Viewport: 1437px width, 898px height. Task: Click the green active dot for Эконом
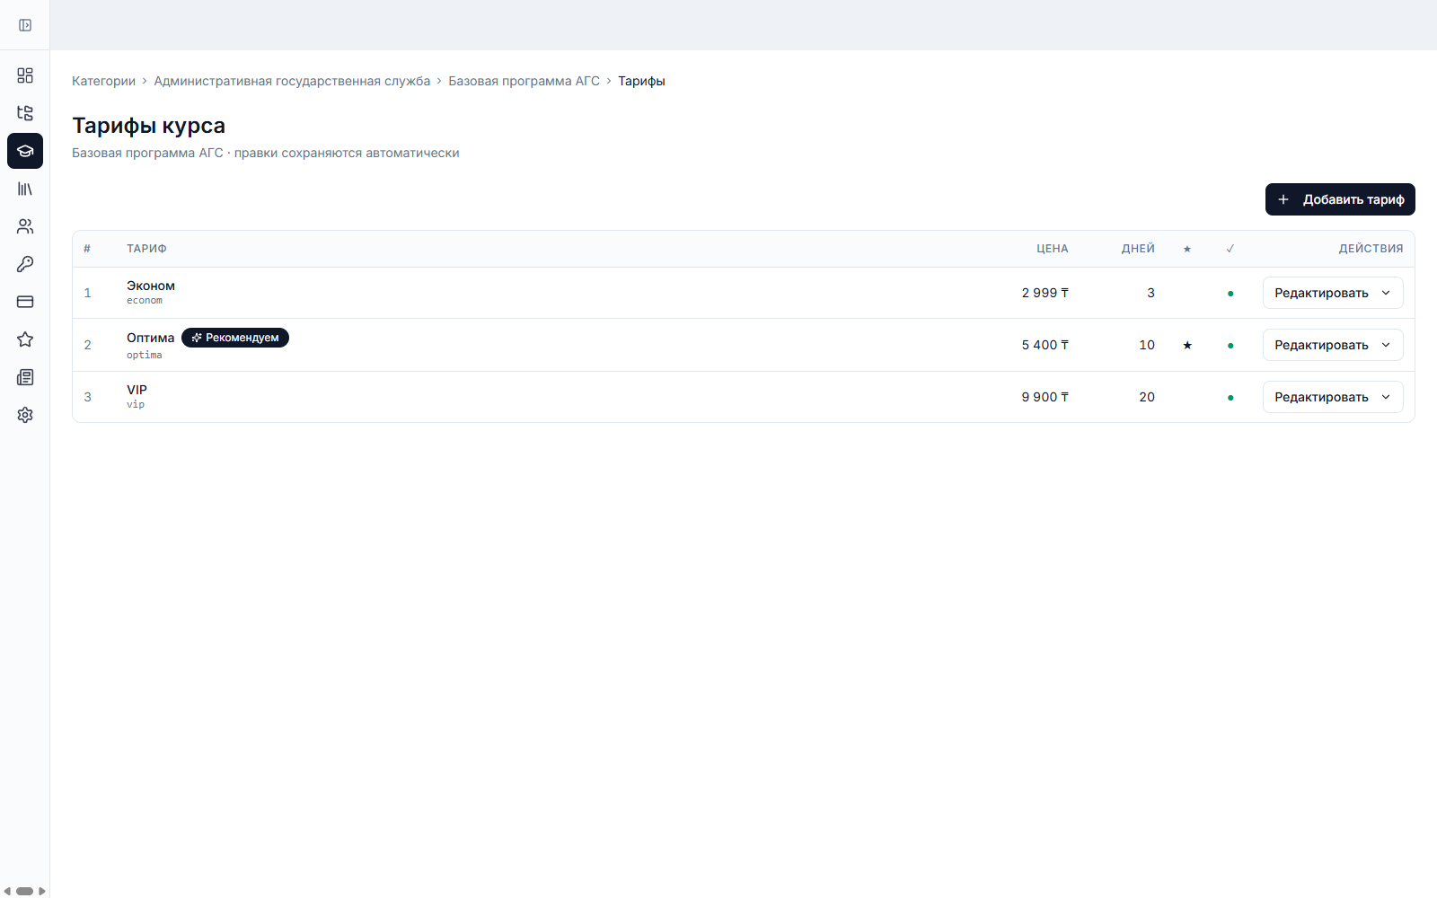click(x=1230, y=294)
